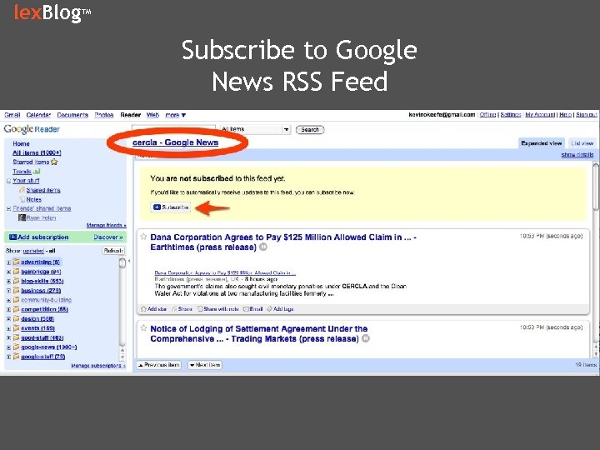Viewport: 600px width, 450px height.
Task: Expand the community-building folder
Action: click(8, 300)
